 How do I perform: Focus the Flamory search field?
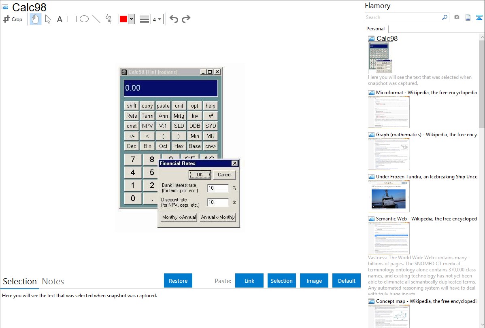pos(403,17)
